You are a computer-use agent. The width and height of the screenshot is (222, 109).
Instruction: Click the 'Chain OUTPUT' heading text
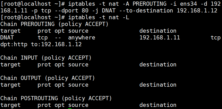coord(21,78)
